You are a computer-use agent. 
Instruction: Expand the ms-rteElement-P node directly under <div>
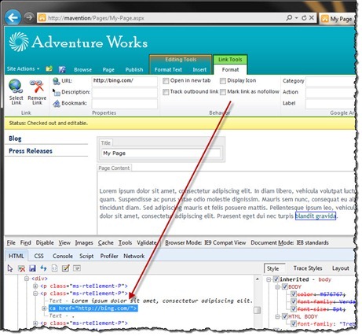point(35,286)
